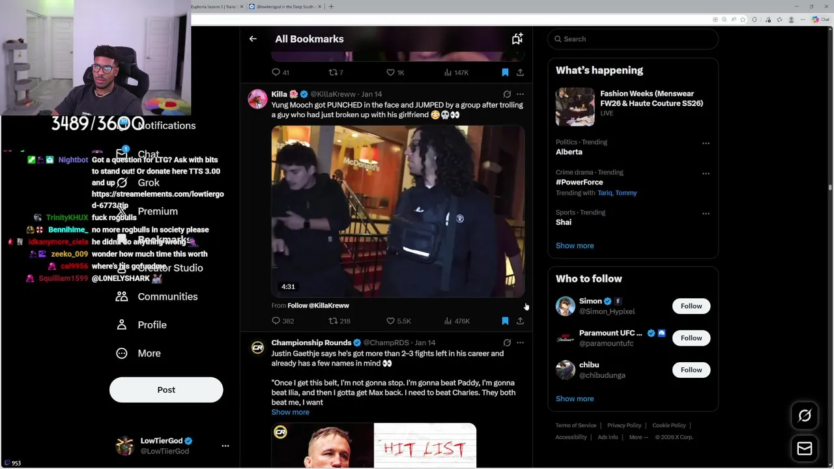Open Cookie Policy link
This screenshot has width=834, height=469.
(669, 425)
